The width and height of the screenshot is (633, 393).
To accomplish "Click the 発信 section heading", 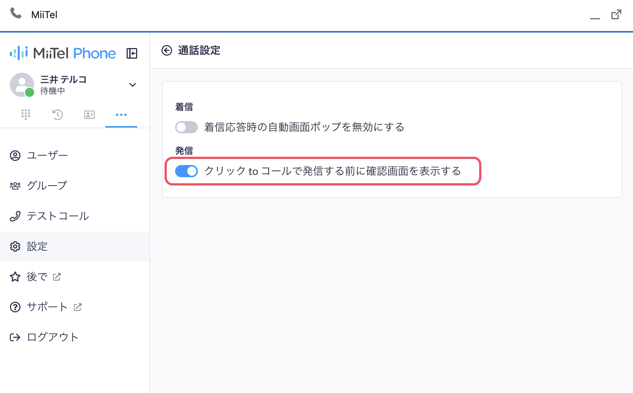I will 184,151.
